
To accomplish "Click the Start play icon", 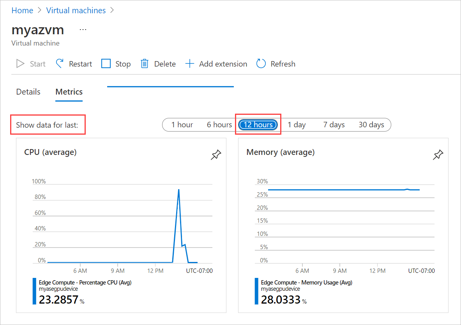I will coord(20,64).
